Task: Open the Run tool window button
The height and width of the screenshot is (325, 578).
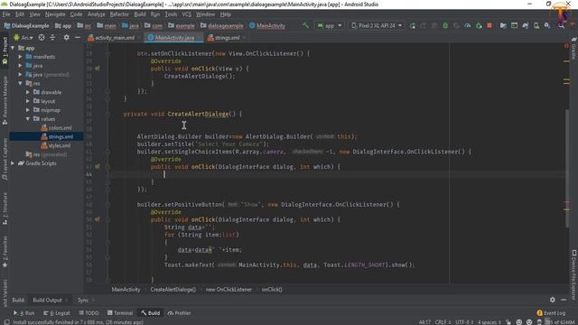Action: 24,313
